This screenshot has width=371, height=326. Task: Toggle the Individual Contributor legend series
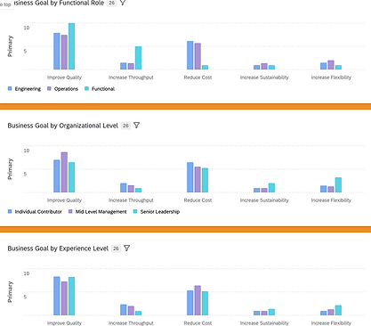click(35, 212)
